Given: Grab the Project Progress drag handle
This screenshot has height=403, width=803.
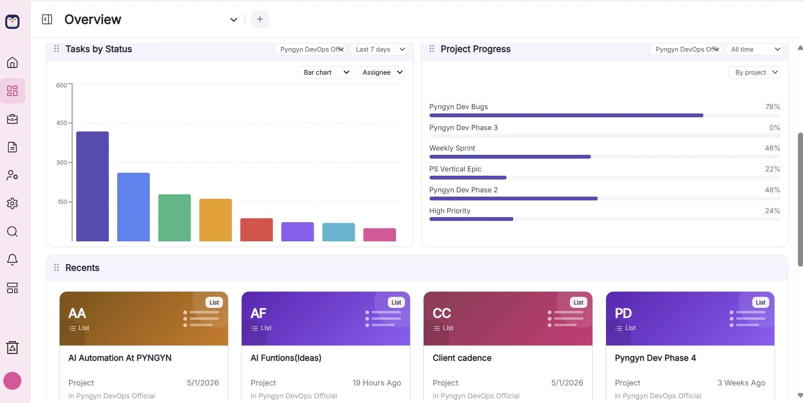Looking at the screenshot, I should pos(432,49).
